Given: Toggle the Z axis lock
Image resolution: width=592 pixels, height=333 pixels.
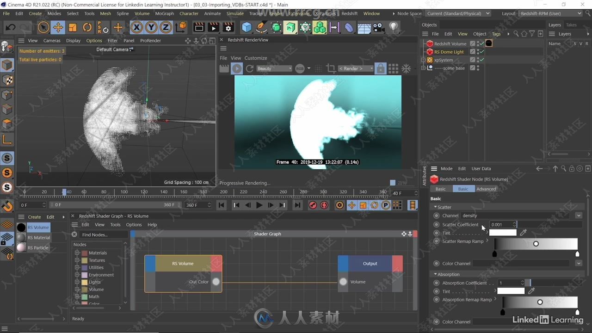Looking at the screenshot, I should (x=166, y=27).
